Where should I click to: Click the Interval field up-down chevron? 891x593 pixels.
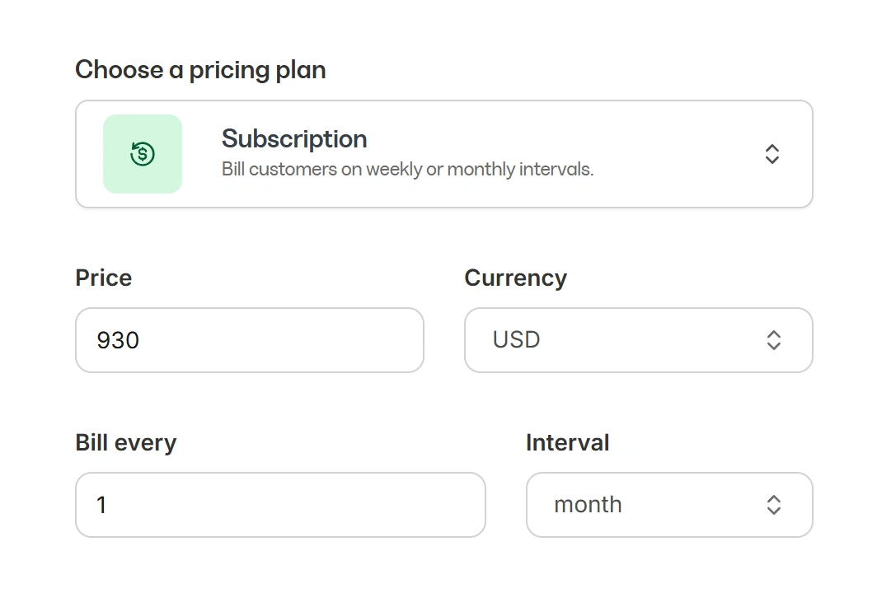773,505
